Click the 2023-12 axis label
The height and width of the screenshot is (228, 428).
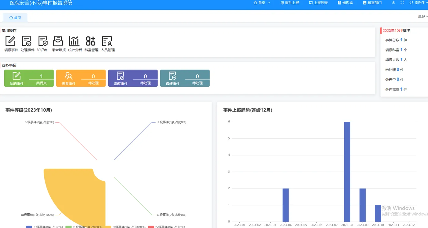click(409, 225)
